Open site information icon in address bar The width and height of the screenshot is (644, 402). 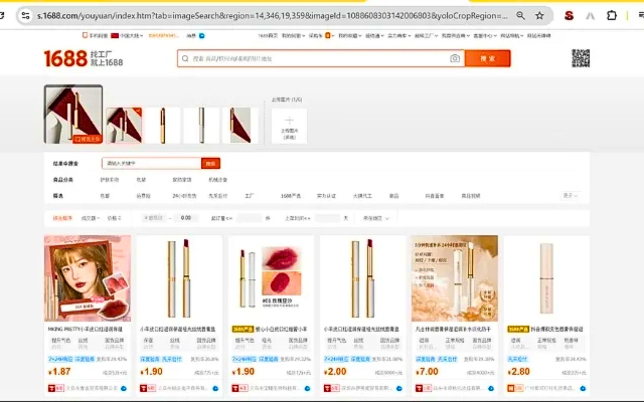[25, 16]
